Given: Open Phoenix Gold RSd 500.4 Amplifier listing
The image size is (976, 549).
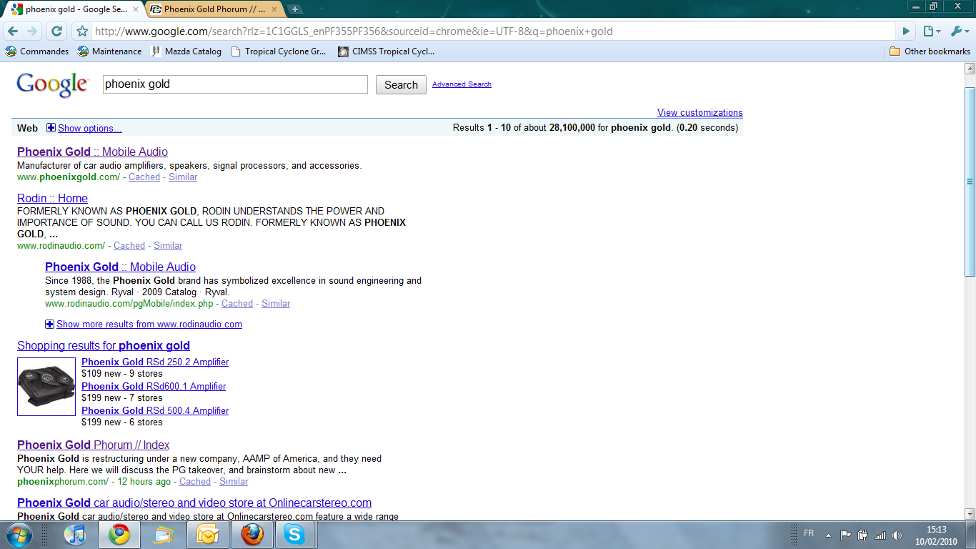Looking at the screenshot, I should (x=155, y=411).
